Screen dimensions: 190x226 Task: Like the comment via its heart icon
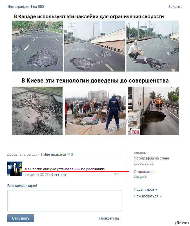115,174
